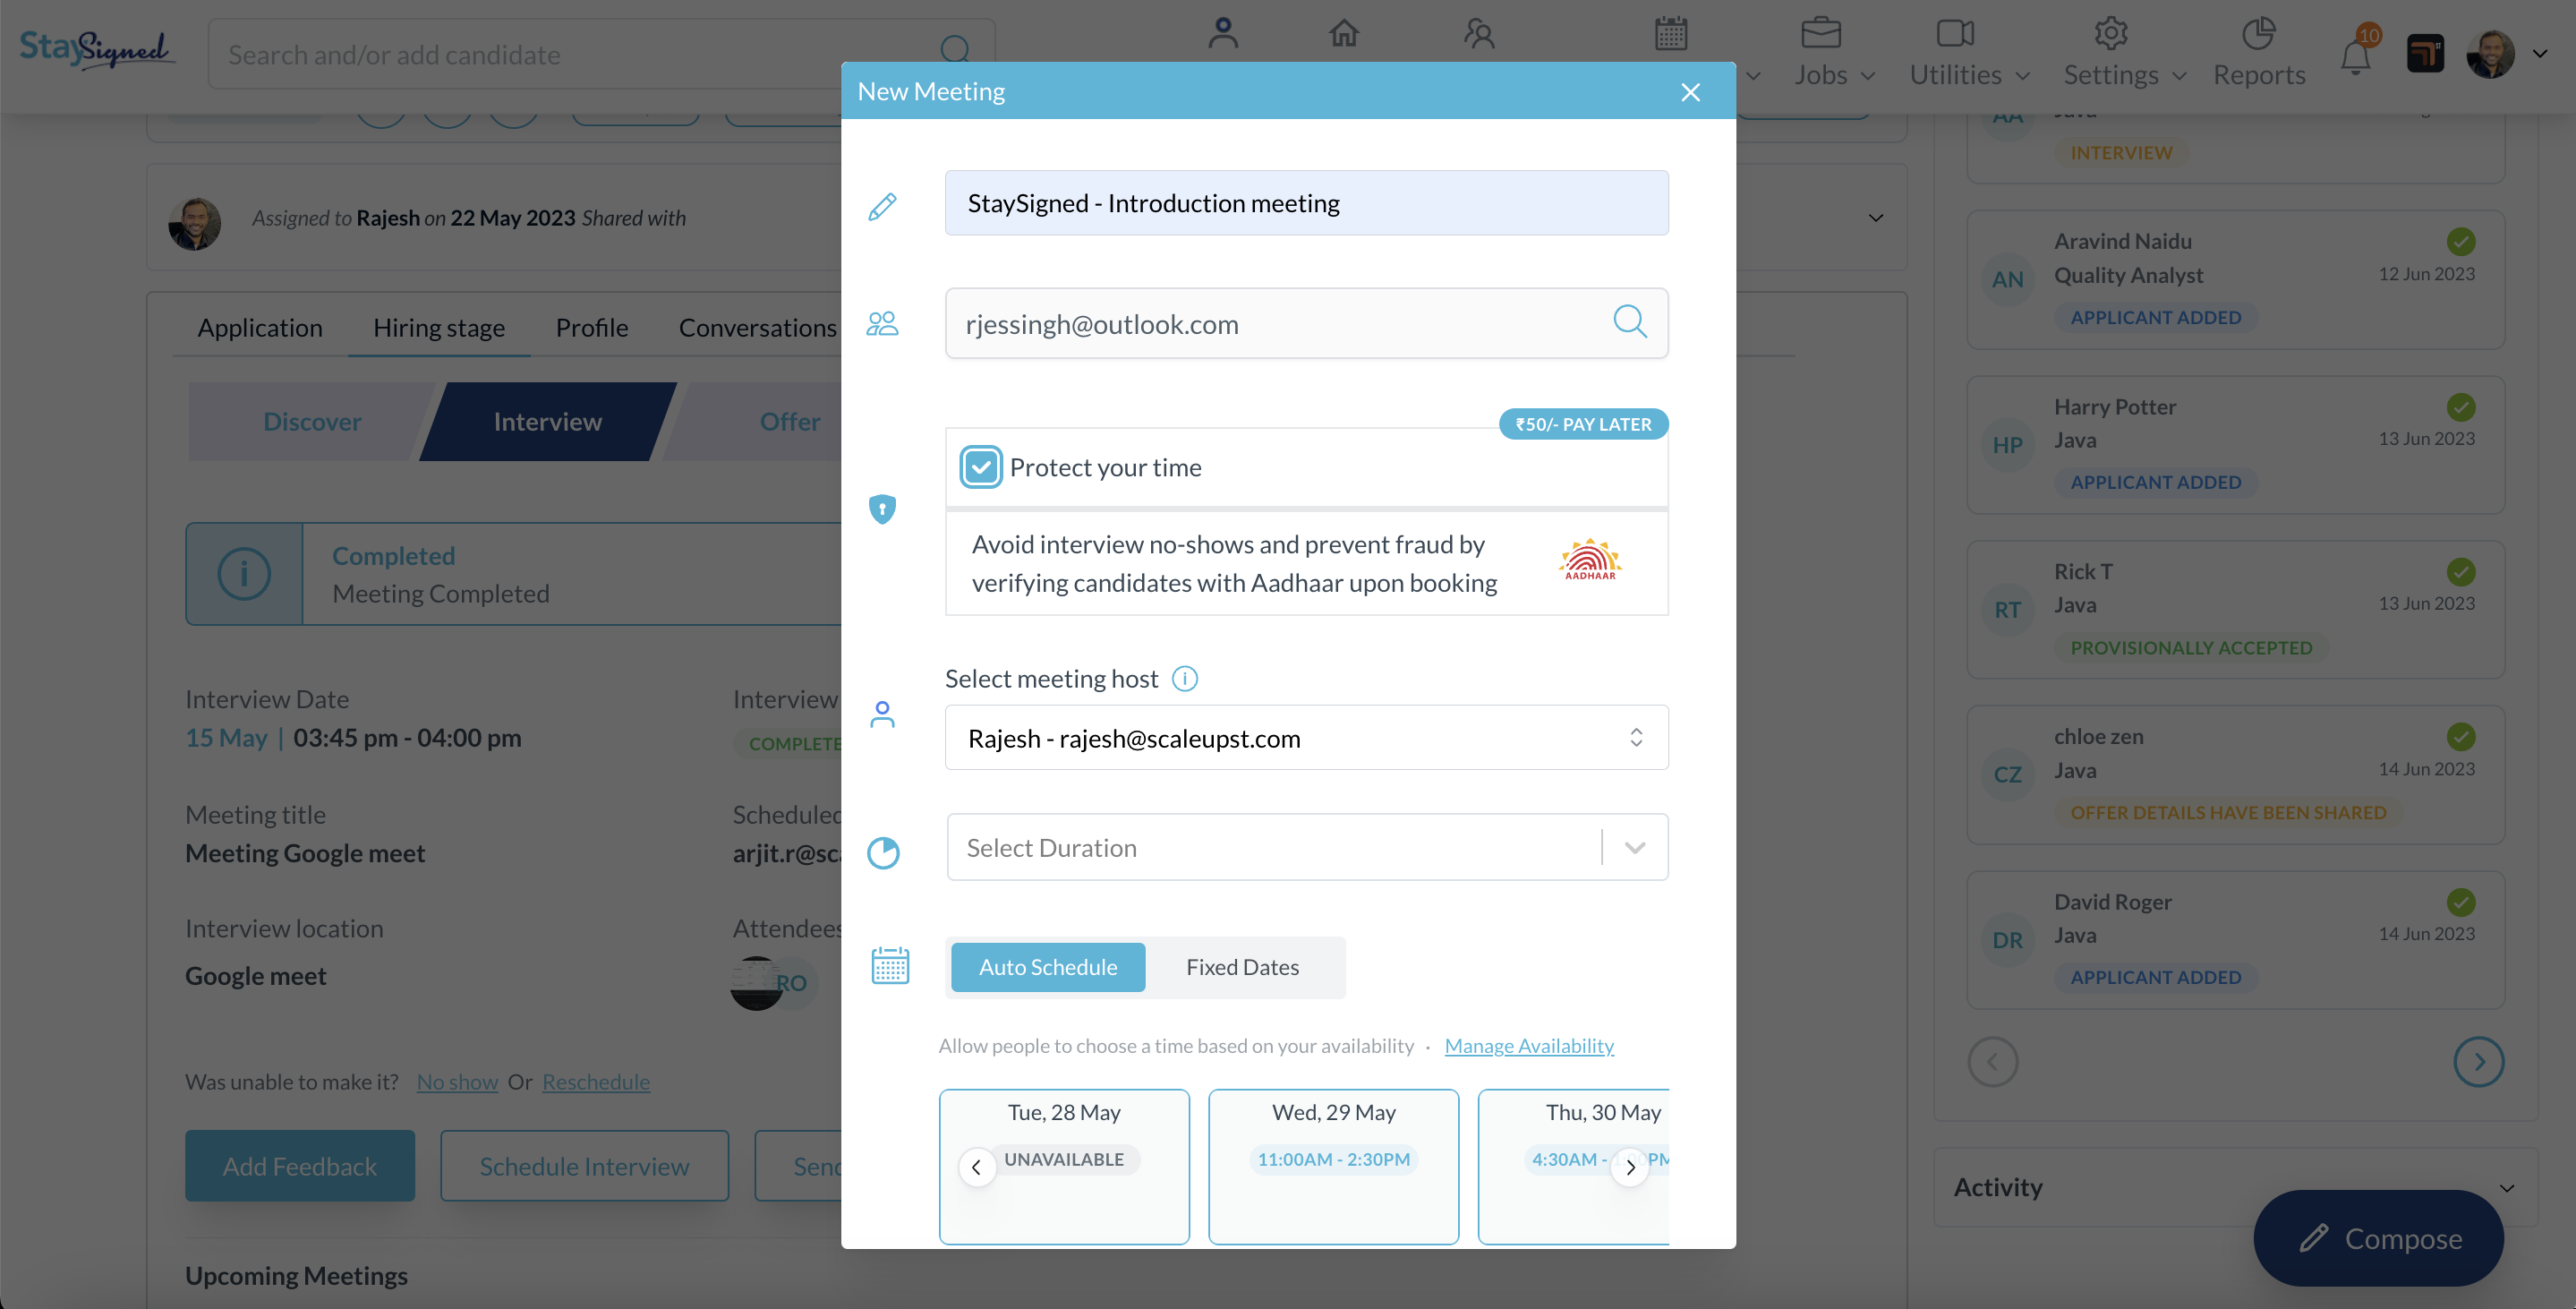Close the New Meeting dialog
The height and width of the screenshot is (1309, 2576).
(1690, 92)
